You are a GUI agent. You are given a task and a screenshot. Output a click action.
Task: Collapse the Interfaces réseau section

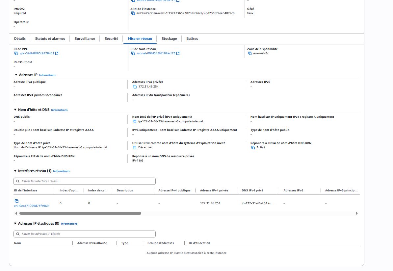(x=15, y=171)
